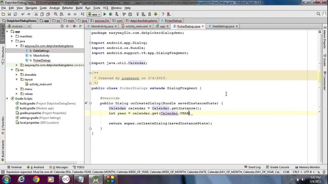Open the Memory Monitor

[x=307, y=167]
